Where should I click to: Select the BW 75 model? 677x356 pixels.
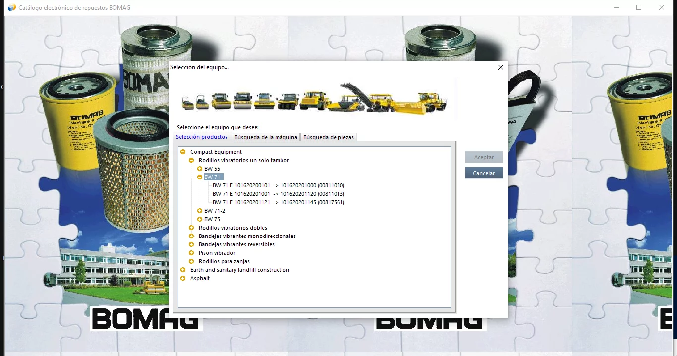[212, 219]
